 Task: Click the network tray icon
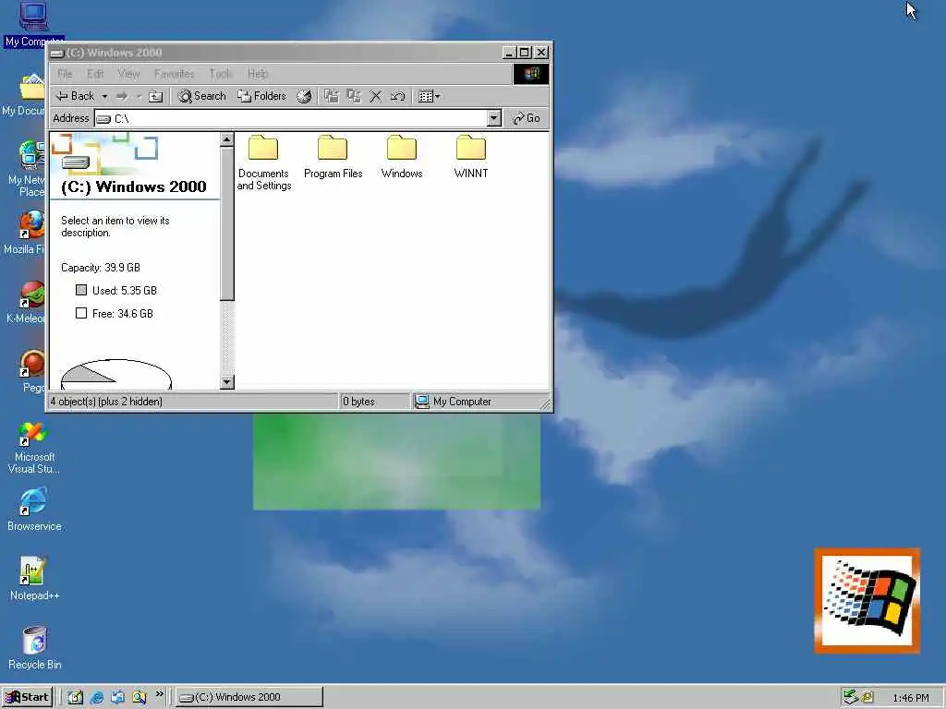[x=851, y=697]
